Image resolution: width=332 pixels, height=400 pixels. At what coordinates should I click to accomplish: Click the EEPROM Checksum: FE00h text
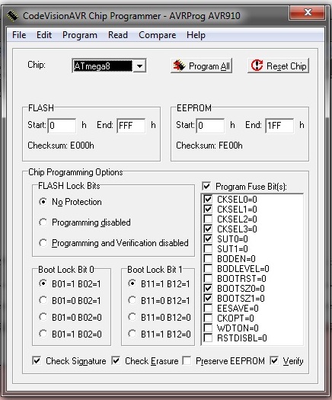(x=209, y=146)
